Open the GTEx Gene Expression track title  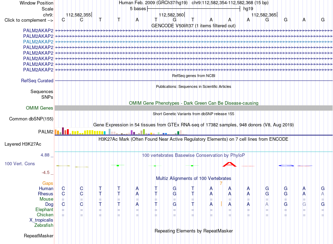coord(193,125)
